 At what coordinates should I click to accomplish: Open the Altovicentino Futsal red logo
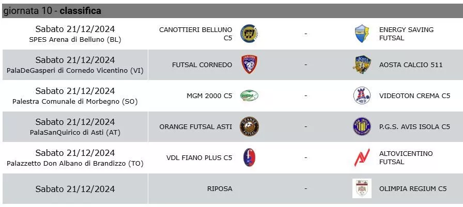(362, 157)
